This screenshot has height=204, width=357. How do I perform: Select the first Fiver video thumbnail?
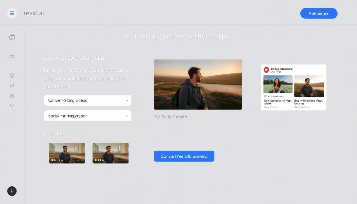point(67,153)
